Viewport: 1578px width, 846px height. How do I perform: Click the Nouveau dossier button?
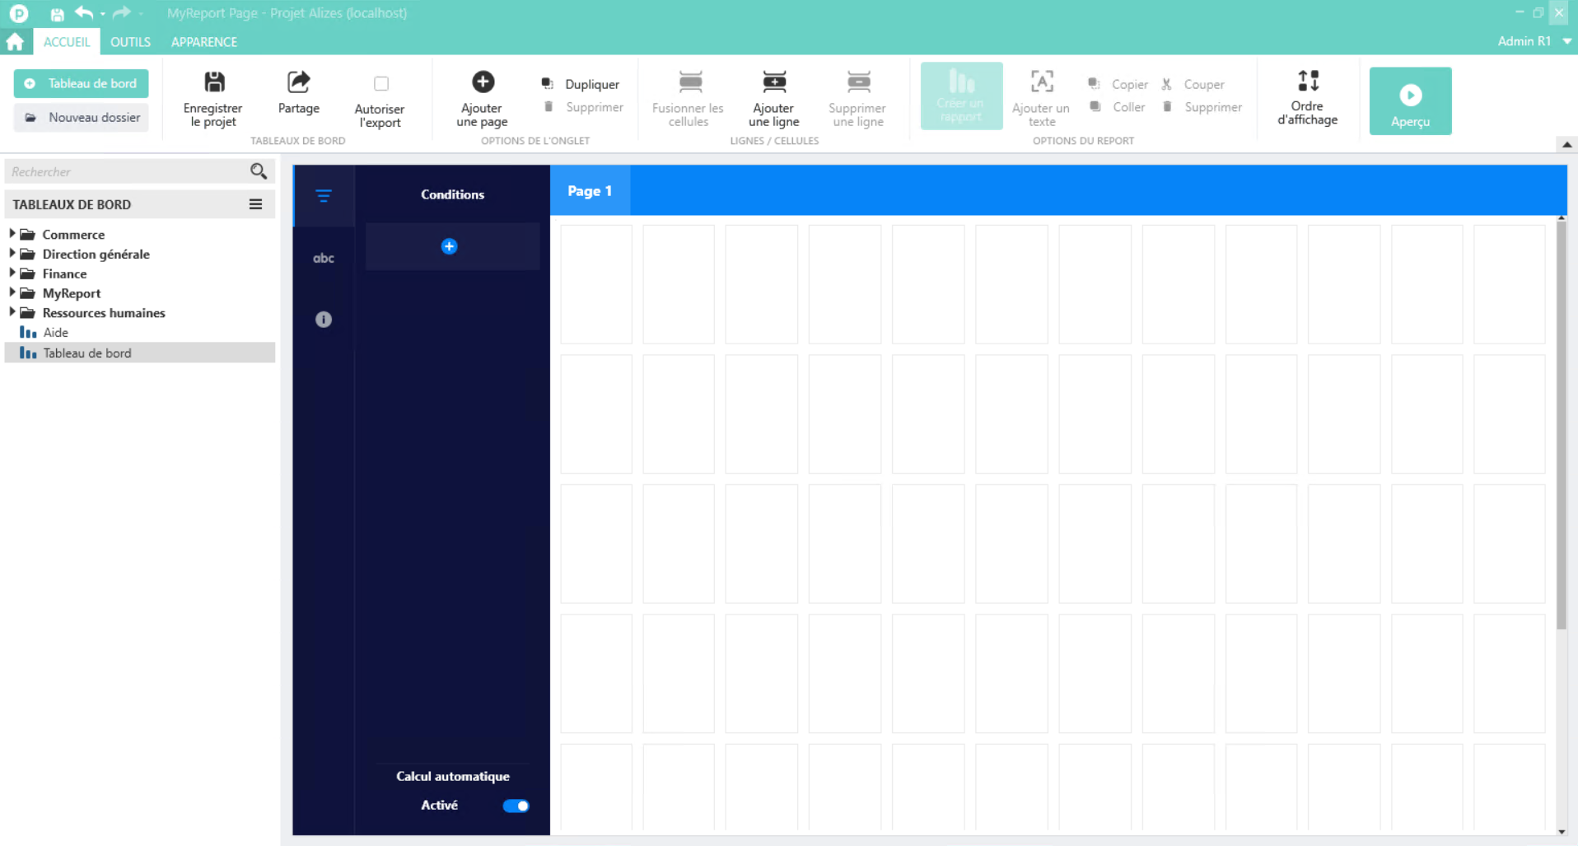(x=82, y=117)
